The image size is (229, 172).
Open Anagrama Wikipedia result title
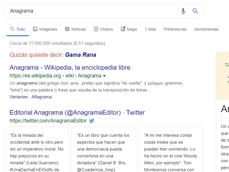(70, 68)
